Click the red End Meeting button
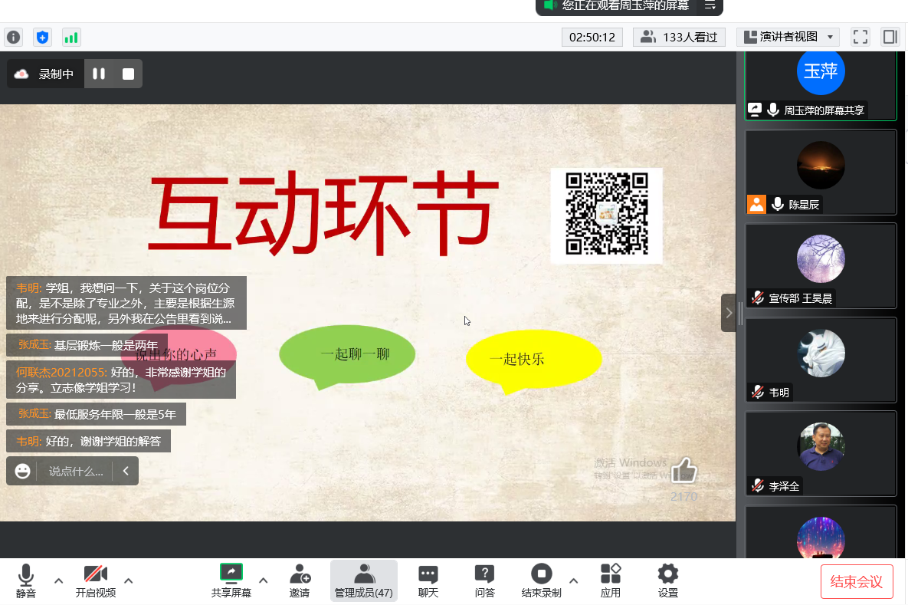This screenshot has height=605, width=908. tap(857, 581)
